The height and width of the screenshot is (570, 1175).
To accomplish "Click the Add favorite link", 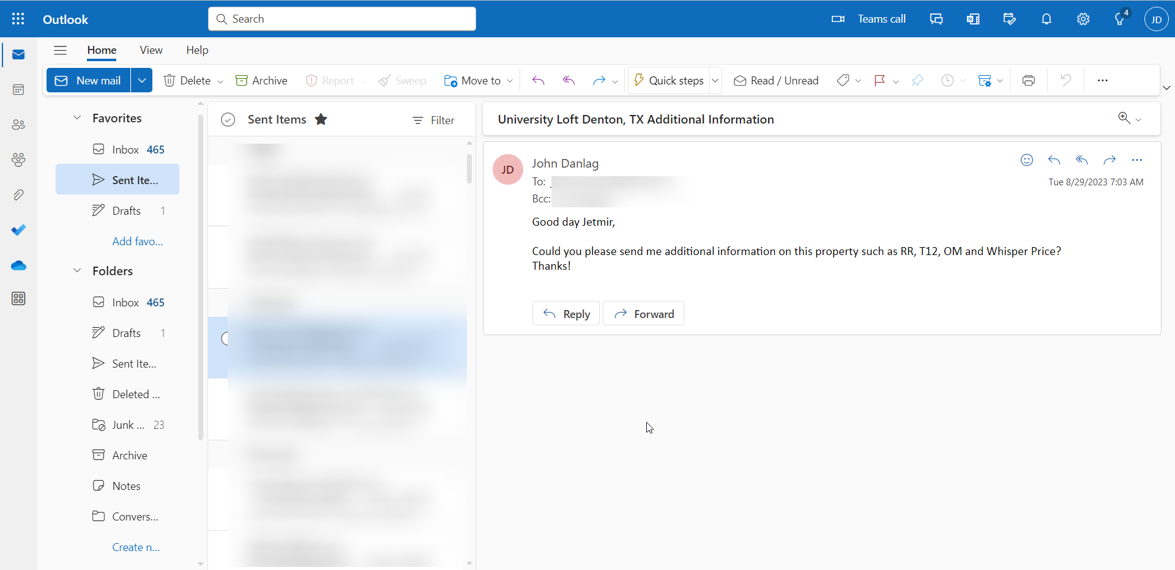I will pos(137,242).
